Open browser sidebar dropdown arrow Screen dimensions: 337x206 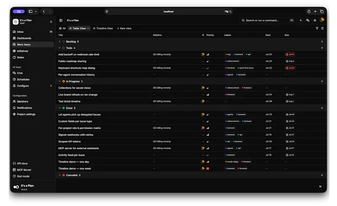(x=36, y=12)
